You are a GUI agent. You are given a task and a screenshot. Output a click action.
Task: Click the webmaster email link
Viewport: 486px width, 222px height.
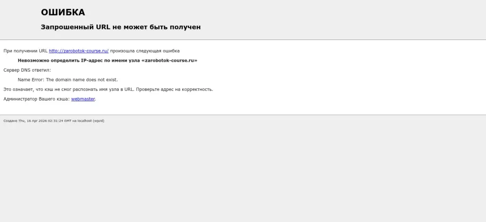pos(83,99)
